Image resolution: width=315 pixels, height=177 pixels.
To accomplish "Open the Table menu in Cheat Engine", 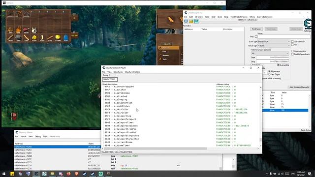I will point(207,17).
